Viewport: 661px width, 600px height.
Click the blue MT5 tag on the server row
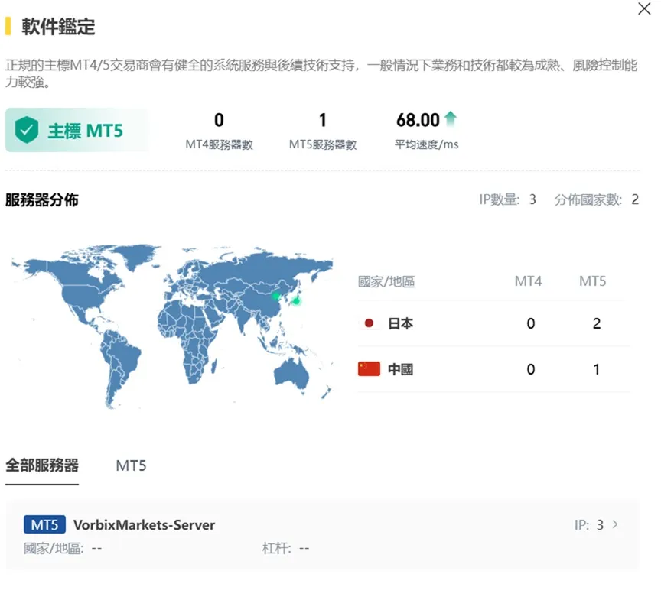click(x=44, y=524)
